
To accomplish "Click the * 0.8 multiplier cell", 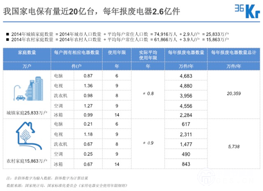I will [148, 93].
